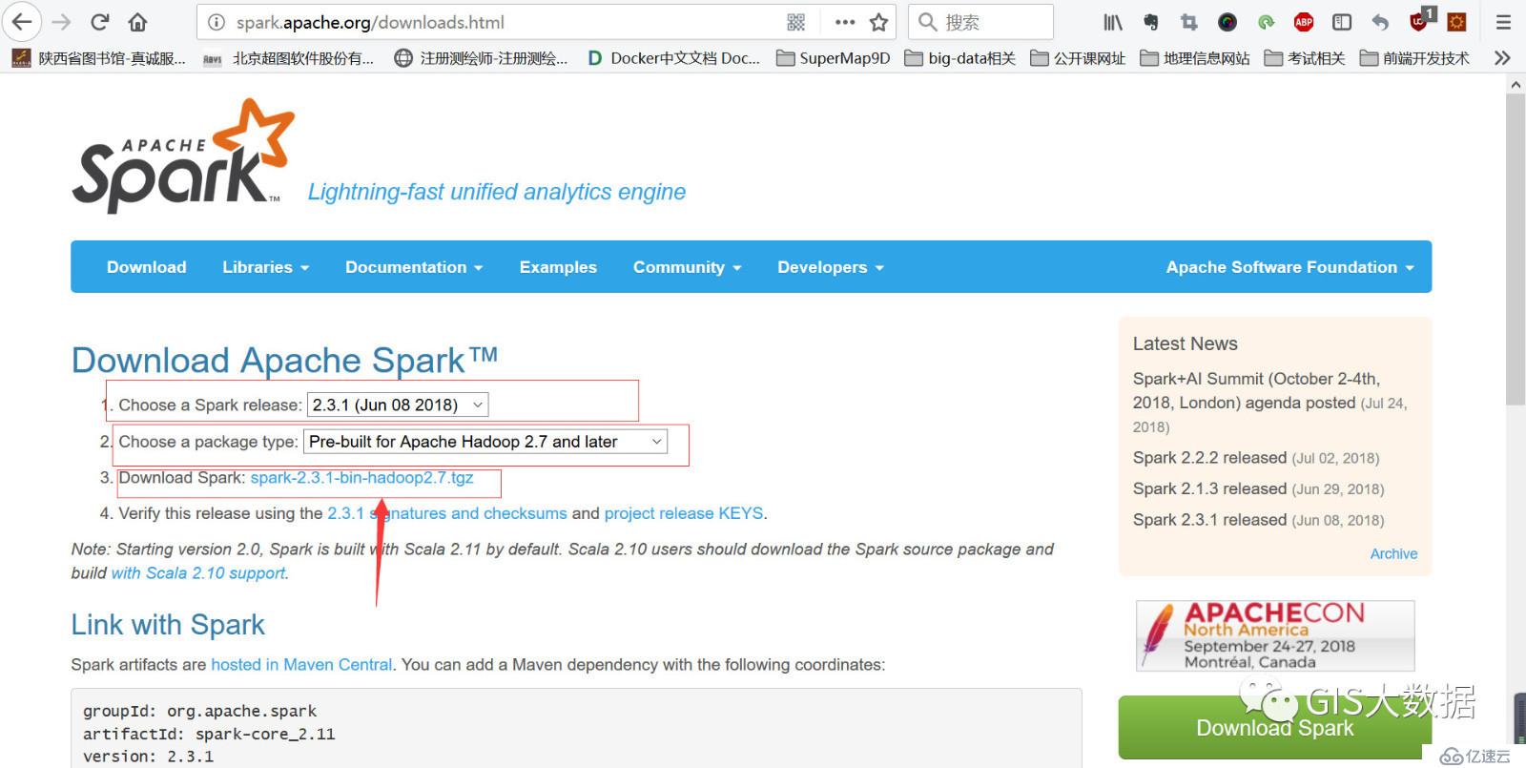Open the 前端开发技术 bookmark folder
The width and height of the screenshot is (1526, 768).
point(1415,58)
